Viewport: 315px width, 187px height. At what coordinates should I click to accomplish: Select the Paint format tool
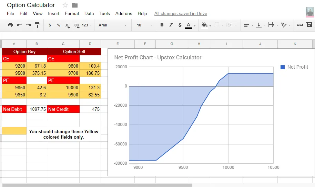click(38, 25)
